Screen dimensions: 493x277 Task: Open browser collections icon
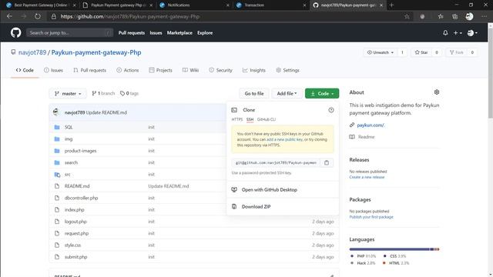pos(454,16)
